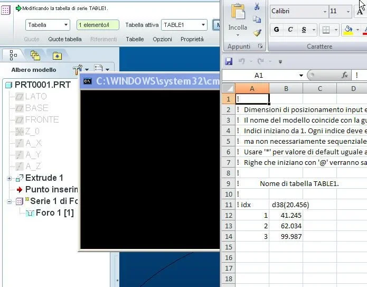Image resolution: width=367 pixels, height=287 pixels.
Task: Open dropdown arrow beside the hammer icon
Action: (x=87, y=70)
